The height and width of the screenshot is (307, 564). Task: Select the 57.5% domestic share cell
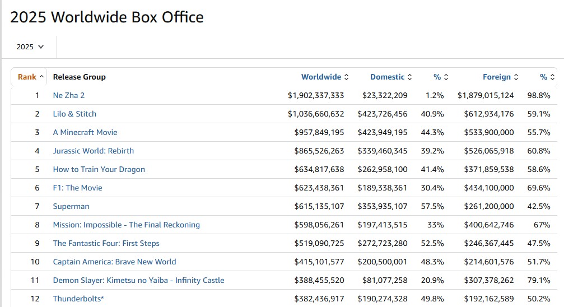[432, 206]
